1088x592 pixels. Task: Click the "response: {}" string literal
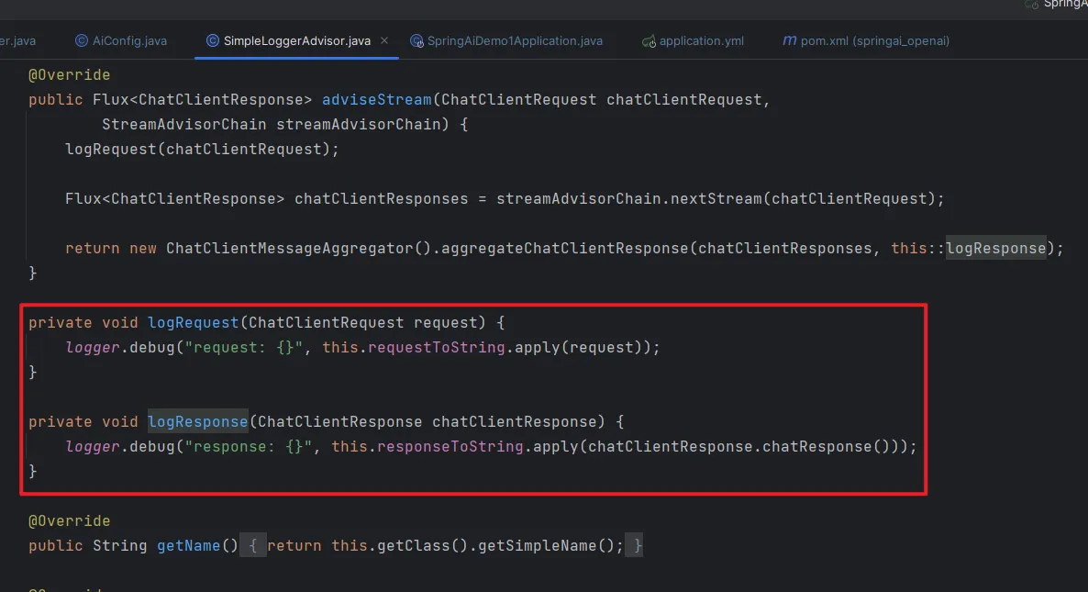point(249,447)
